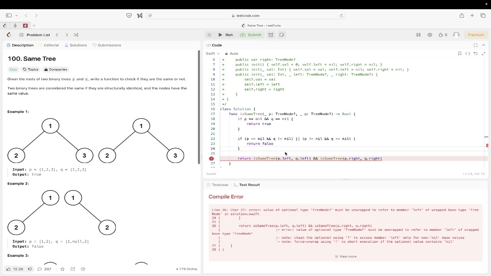The width and height of the screenshot is (491, 276).
Task: Expand the editor fullscreen icon
Action: pos(484,54)
